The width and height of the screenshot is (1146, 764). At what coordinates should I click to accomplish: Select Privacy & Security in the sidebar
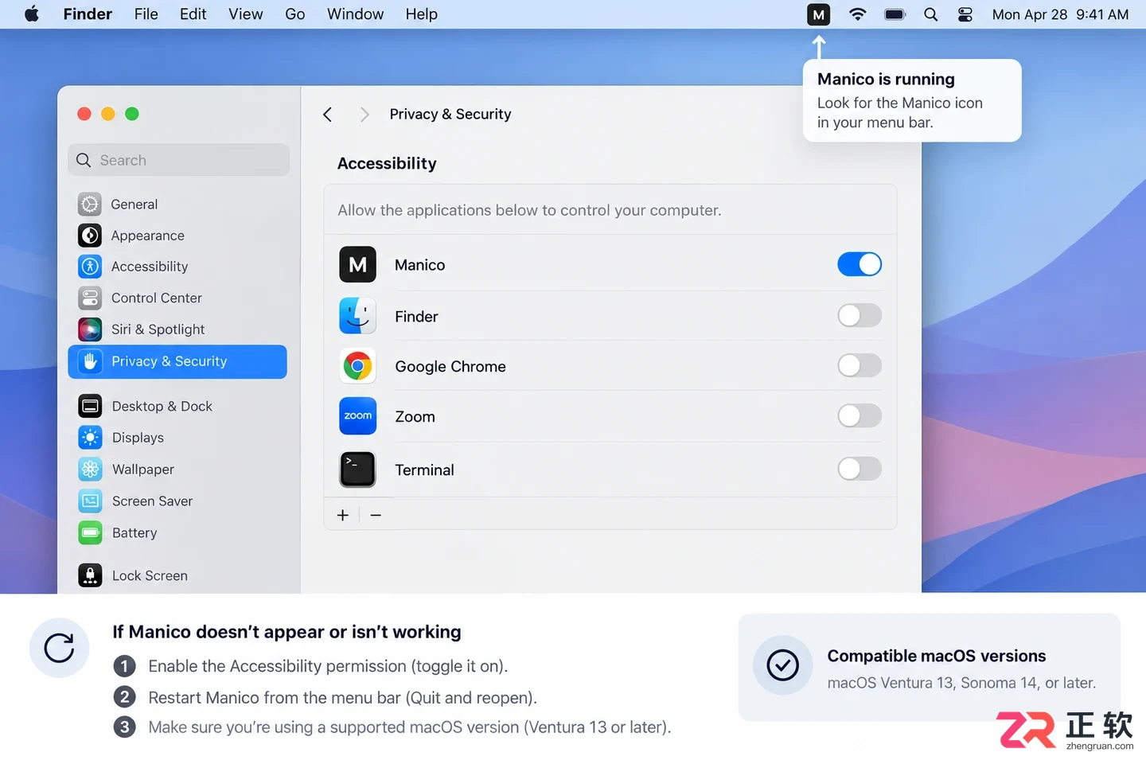[177, 361]
